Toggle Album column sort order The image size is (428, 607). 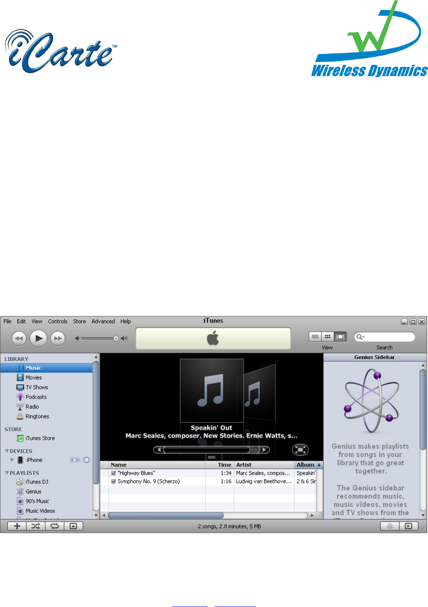pyautogui.click(x=308, y=465)
